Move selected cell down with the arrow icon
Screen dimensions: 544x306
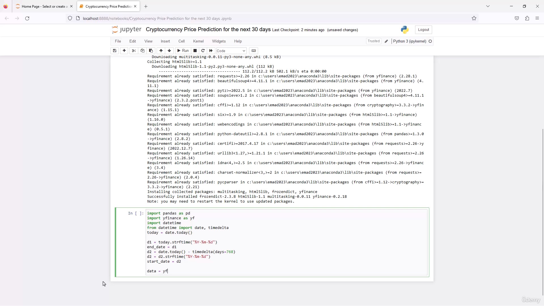click(169, 51)
